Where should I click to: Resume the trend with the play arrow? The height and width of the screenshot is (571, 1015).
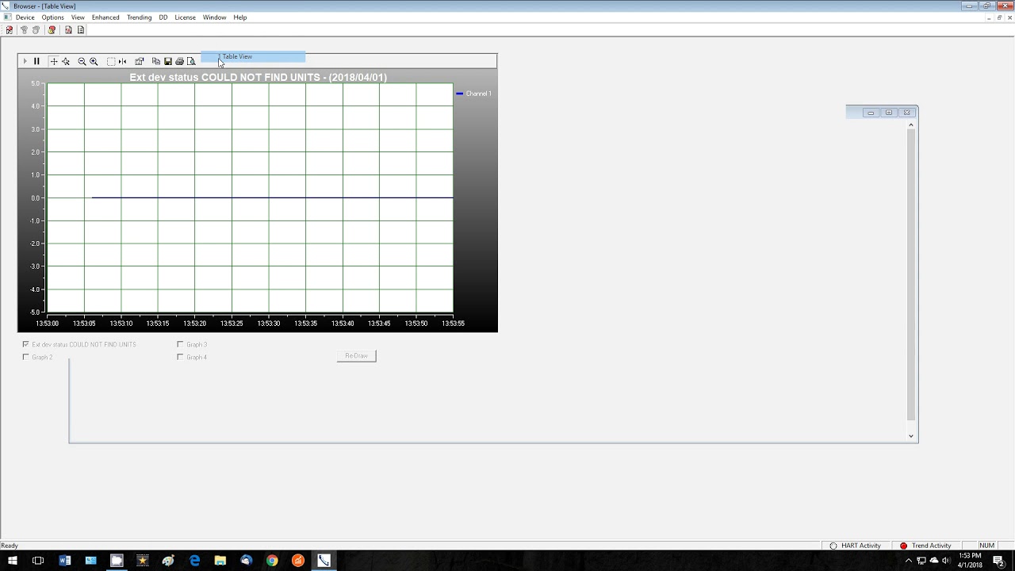tap(25, 61)
